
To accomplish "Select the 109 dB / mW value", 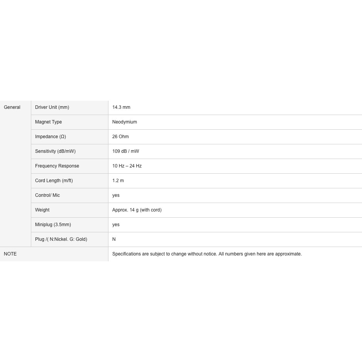I will click(x=125, y=151).
